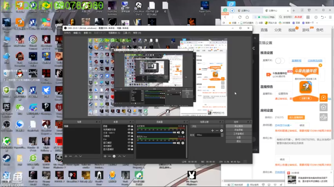Open the OBS Studio desktop shortcut

[x=6, y=126]
